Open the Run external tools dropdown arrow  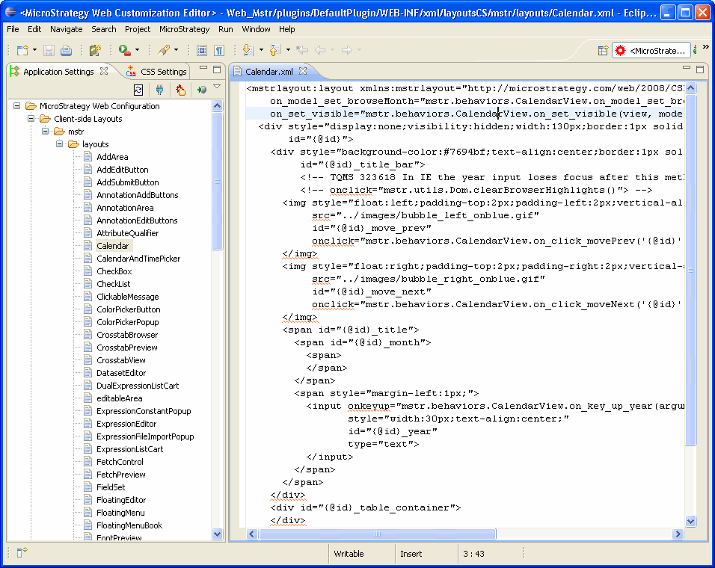(137, 50)
